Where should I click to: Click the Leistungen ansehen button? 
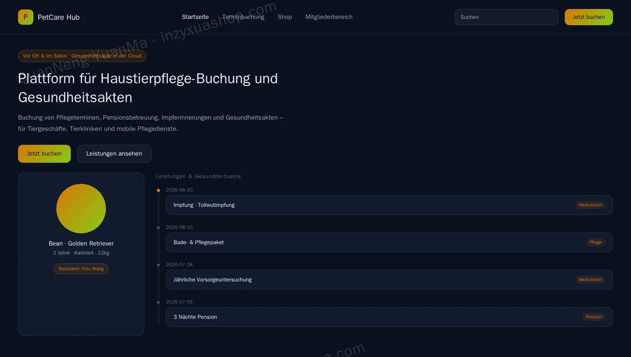pos(114,154)
